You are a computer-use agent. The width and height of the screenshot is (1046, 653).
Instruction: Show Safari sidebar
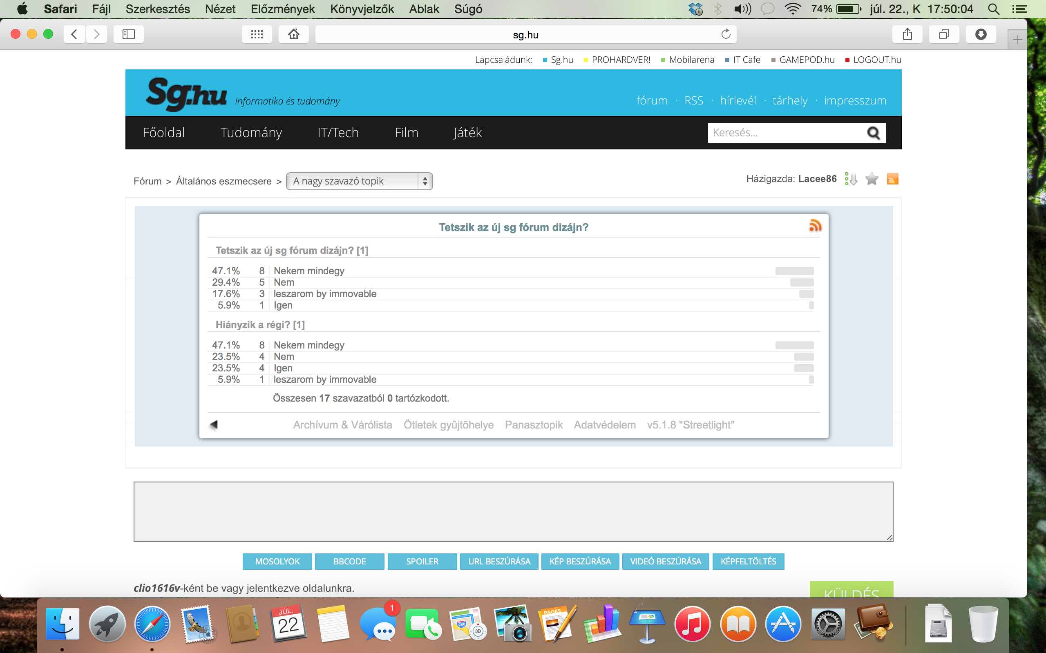128,34
